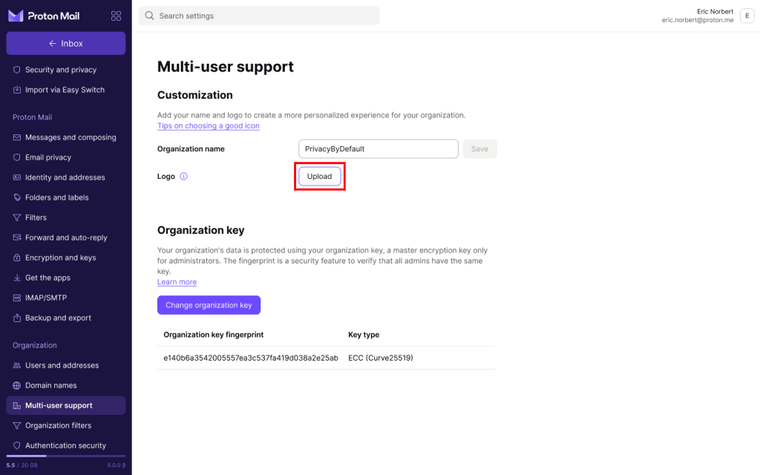Click Tips on choosing a good icon
This screenshot has height=475, width=760.
(208, 125)
